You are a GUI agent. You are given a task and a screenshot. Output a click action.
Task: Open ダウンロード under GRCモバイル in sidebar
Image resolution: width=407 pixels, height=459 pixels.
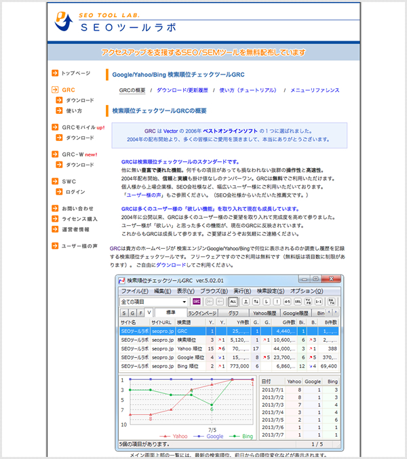tap(80, 138)
